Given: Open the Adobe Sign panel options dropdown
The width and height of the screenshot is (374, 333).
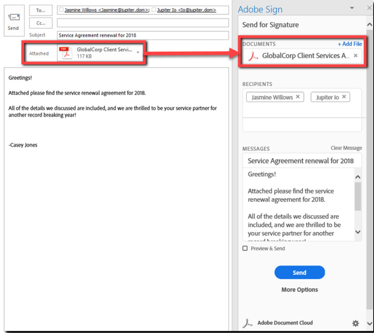Looking at the screenshot, I should 352,8.
